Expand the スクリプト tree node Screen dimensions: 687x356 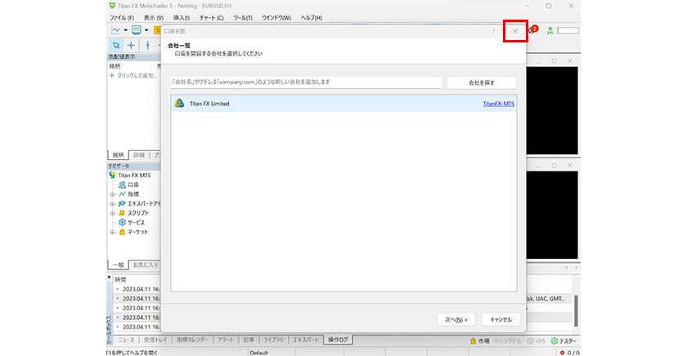(x=113, y=213)
